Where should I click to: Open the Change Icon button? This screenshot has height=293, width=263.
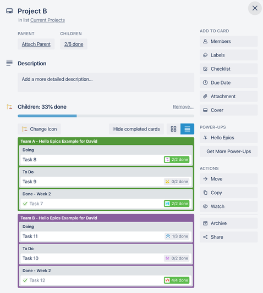(39, 129)
